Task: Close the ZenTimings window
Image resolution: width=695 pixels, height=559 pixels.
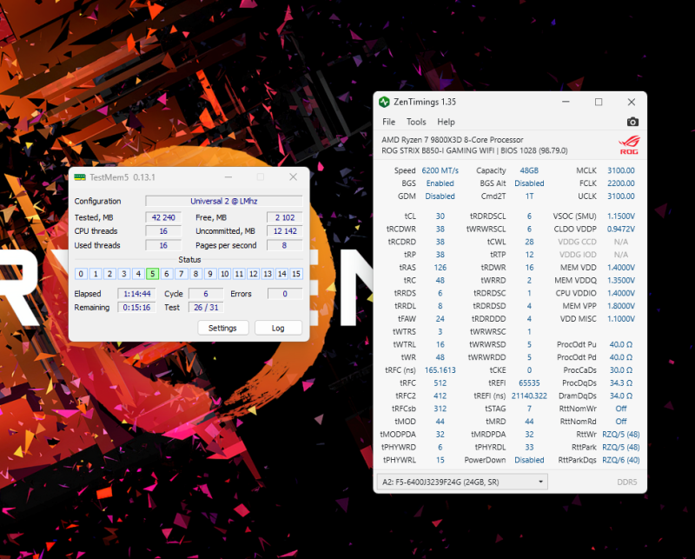Action: tap(632, 102)
